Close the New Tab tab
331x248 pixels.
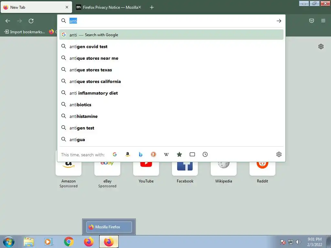click(x=67, y=7)
